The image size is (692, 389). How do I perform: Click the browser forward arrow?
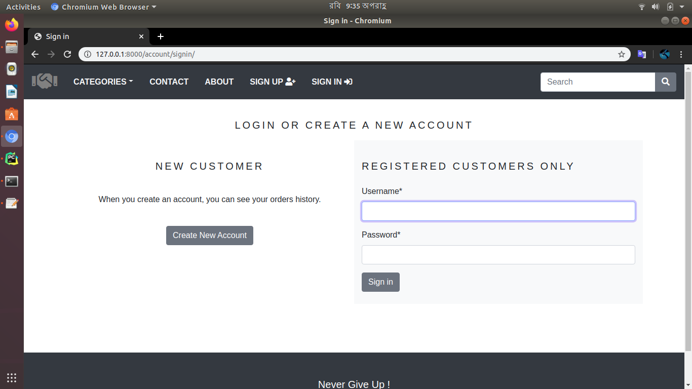coord(51,54)
